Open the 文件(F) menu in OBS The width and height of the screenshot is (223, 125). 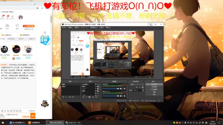pyautogui.click(x=64, y=27)
